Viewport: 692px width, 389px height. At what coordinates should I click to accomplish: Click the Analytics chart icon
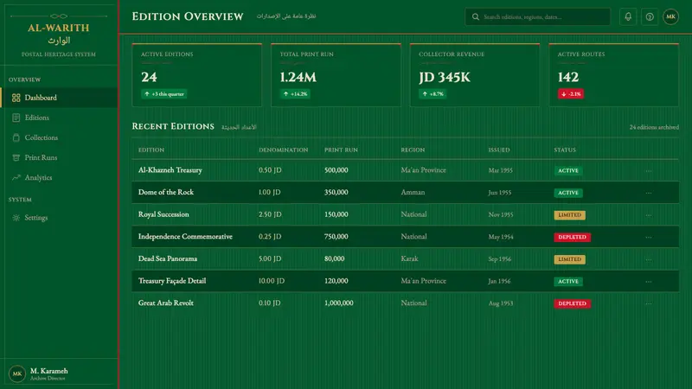pos(16,177)
